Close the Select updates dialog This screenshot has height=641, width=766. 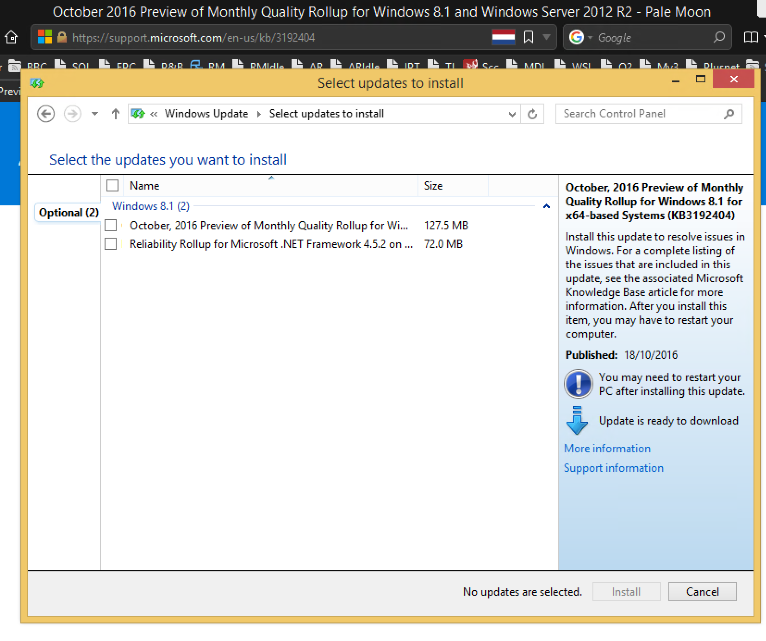click(x=734, y=79)
